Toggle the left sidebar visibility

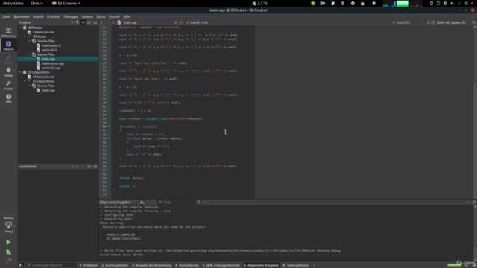click(x=21, y=265)
